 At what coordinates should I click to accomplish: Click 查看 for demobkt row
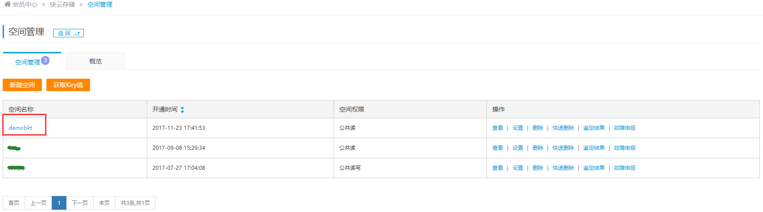point(498,128)
